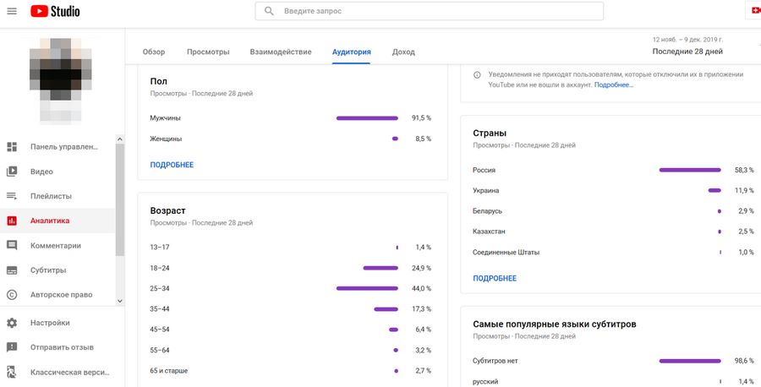Screen dimensions: 761x387
Task: Click the Комментарии sidebar icon
Action: 12,245
